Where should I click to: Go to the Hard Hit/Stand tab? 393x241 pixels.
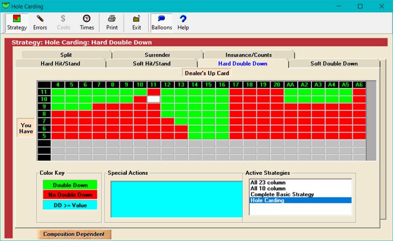point(60,64)
